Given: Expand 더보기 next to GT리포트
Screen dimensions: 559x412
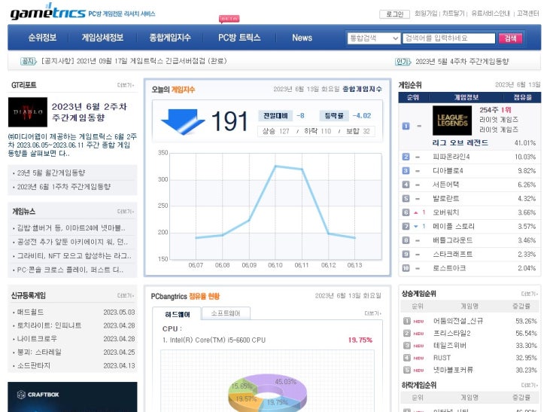Looking at the screenshot, I should point(126,85).
